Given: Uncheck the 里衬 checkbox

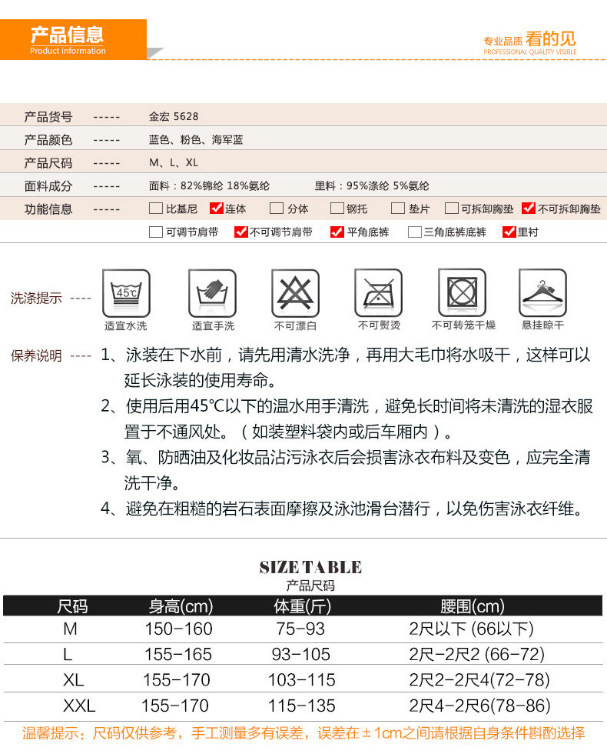Looking at the screenshot, I should [509, 232].
